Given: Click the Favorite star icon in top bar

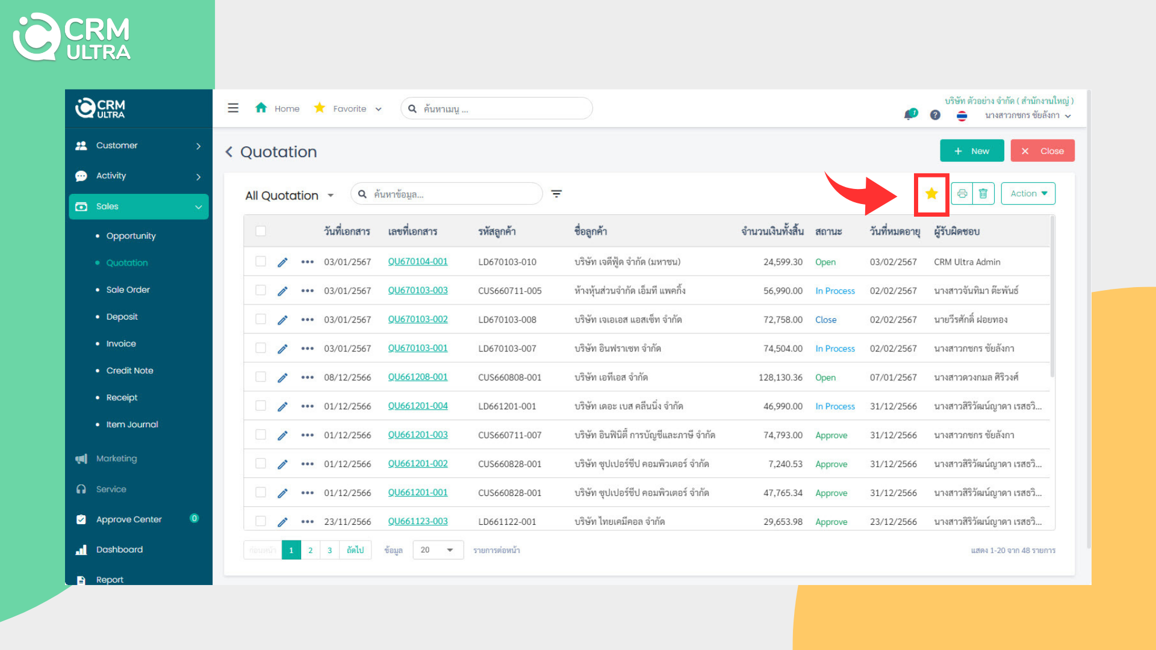Looking at the screenshot, I should tap(320, 108).
